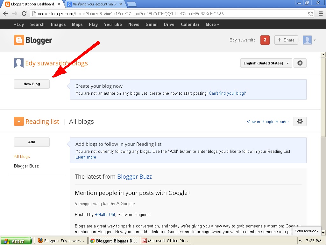The height and width of the screenshot is (245, 326).
Task: Click Edy suwarsito's blogs title
Action: pyautogui.click(x=56, y=63)
